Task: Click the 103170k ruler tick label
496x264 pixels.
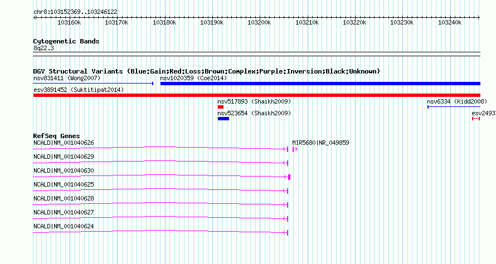Action: 116,22
